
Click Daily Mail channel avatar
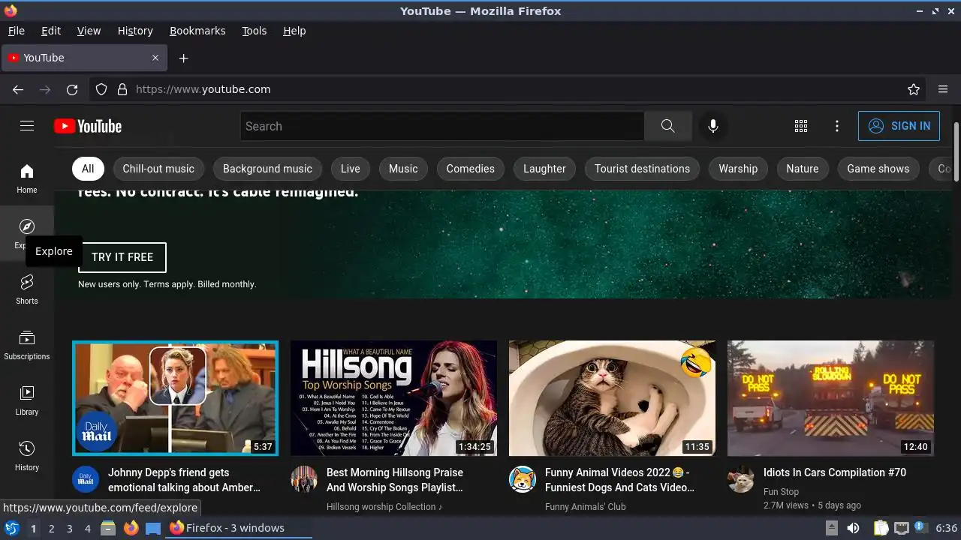click(86, 478)
